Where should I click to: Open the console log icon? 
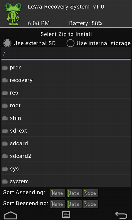(66, 215)
